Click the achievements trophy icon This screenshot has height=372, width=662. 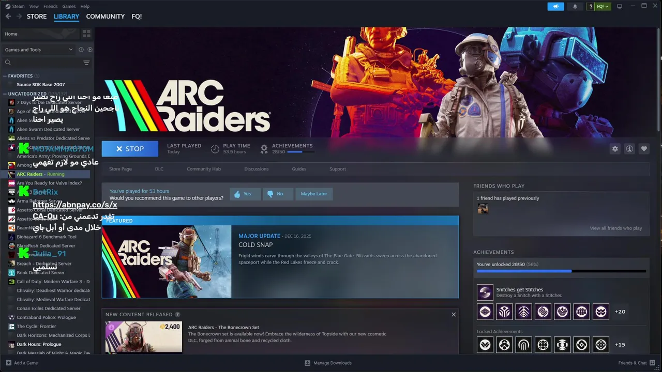[x=264, y=149]
